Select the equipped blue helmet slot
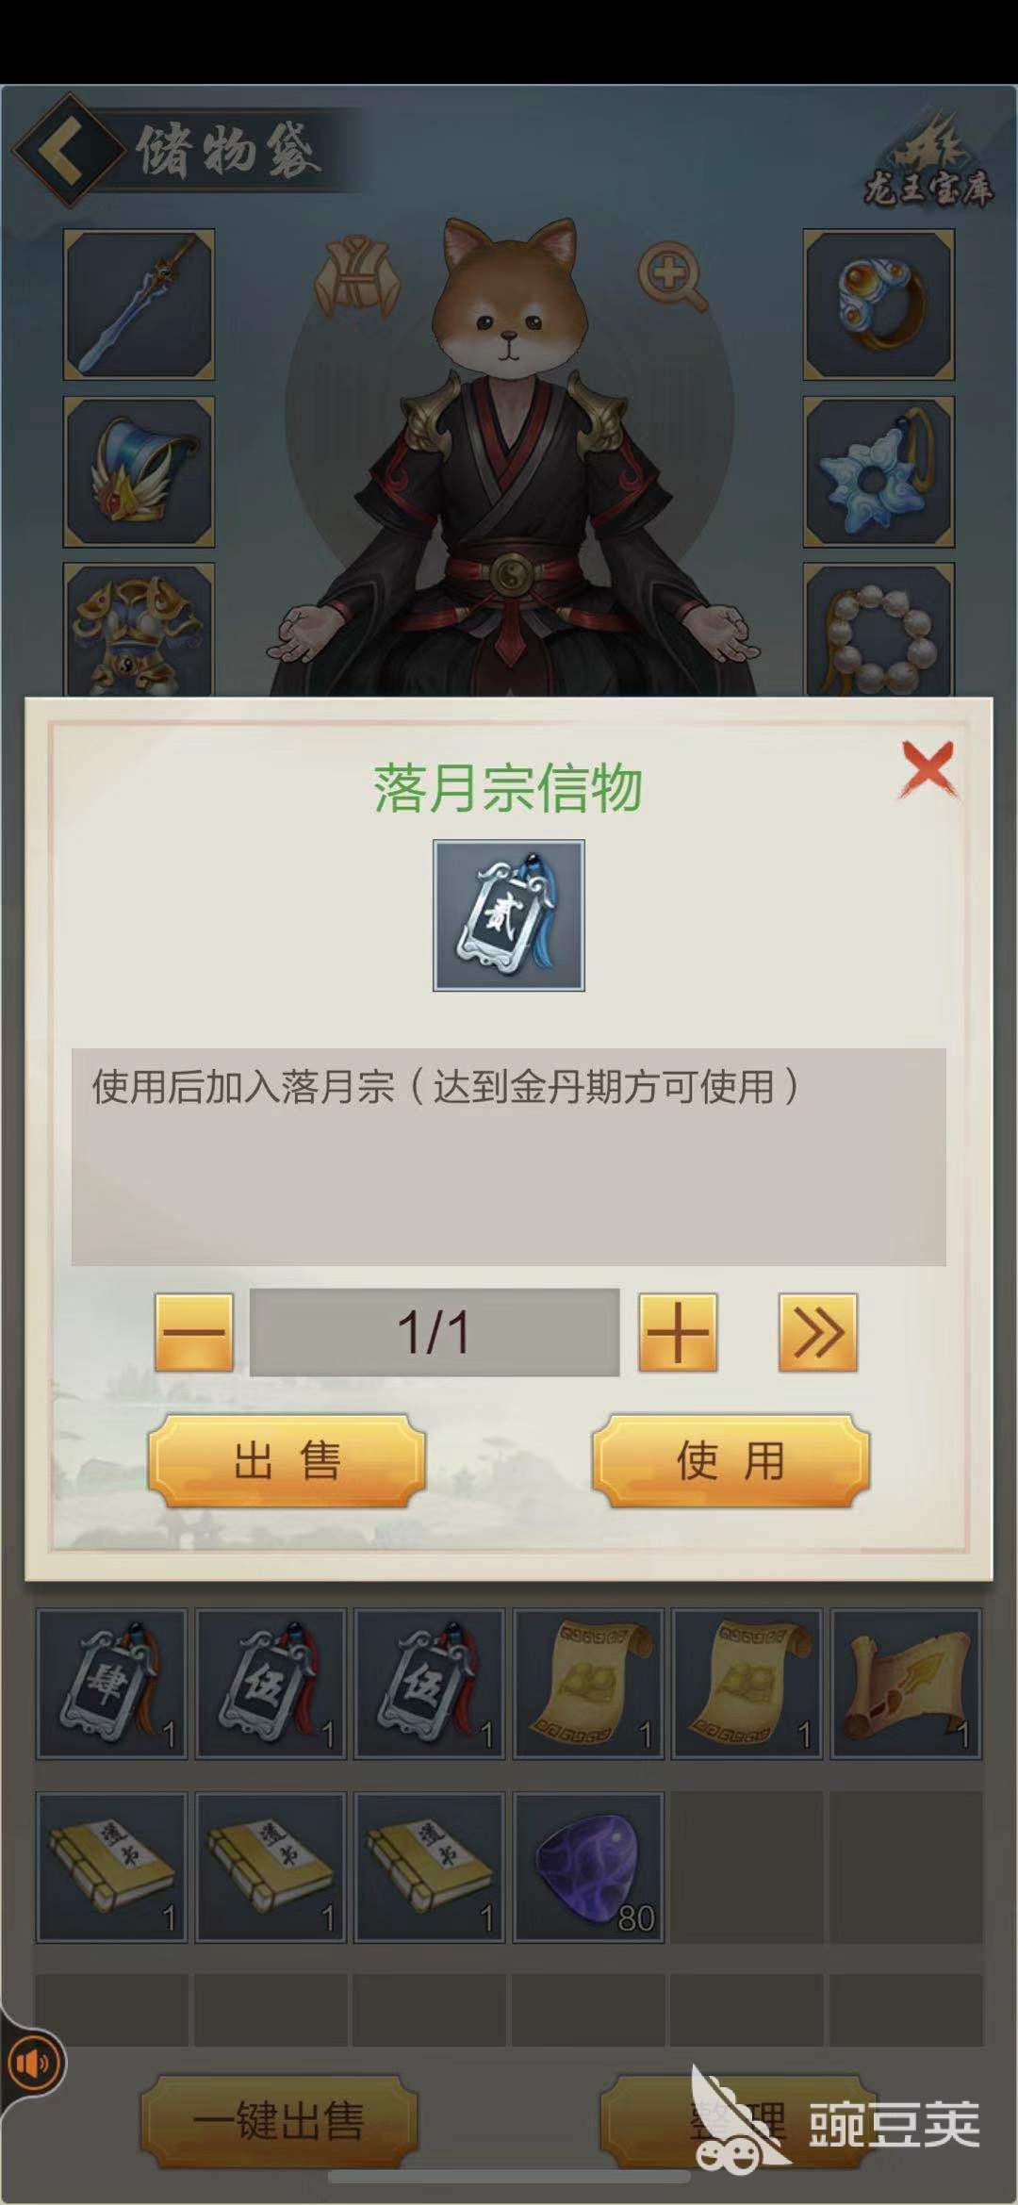Viewport: 1018px width, 2205px height. pos(139,471)
